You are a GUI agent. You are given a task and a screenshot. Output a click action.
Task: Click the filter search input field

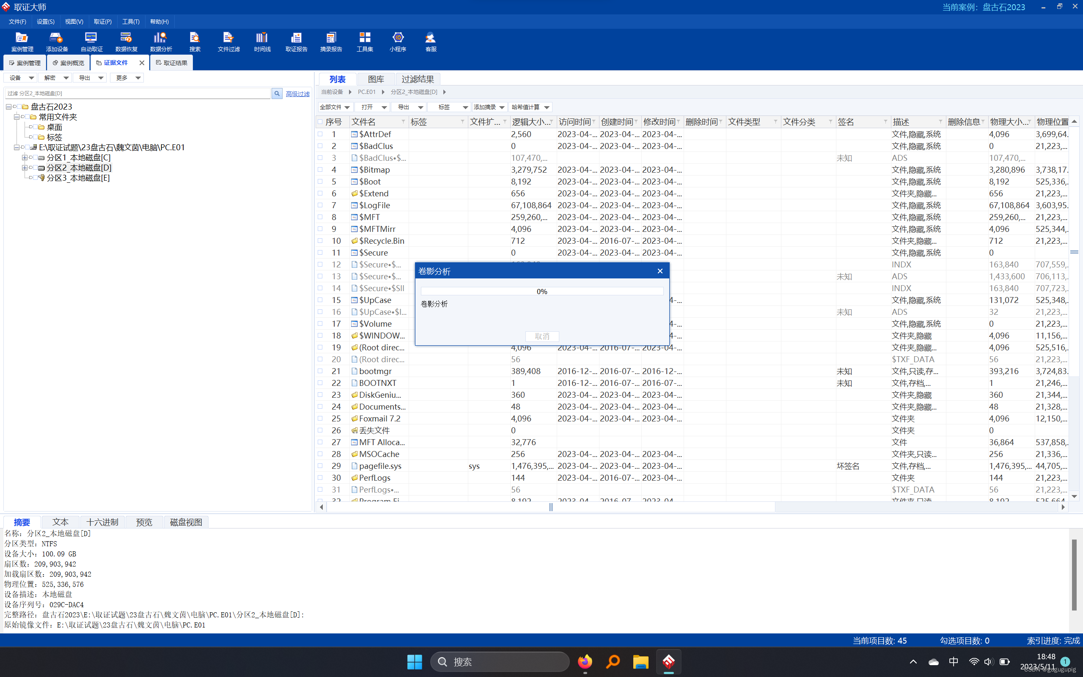138,93
